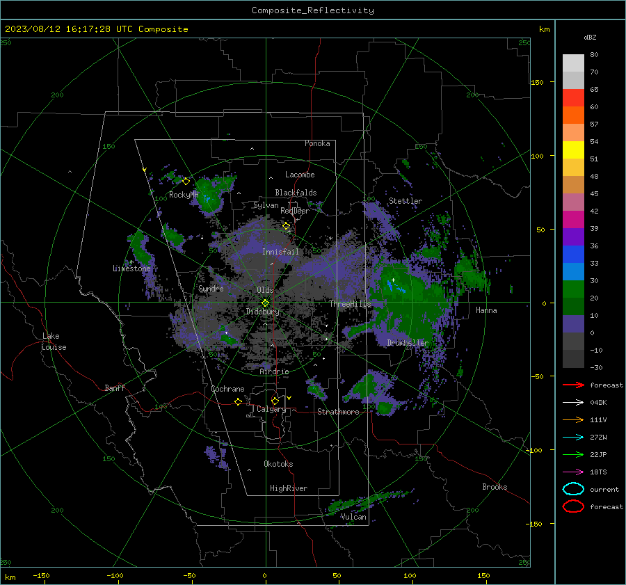This screenshot has height=585, width=626.
Task: Click the Brooks city label
Action: [x=495, y=487]
